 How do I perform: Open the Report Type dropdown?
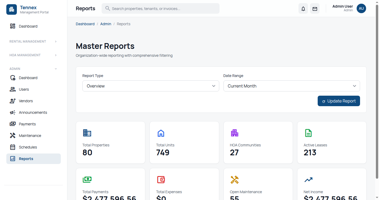click(x=151, y=86)
